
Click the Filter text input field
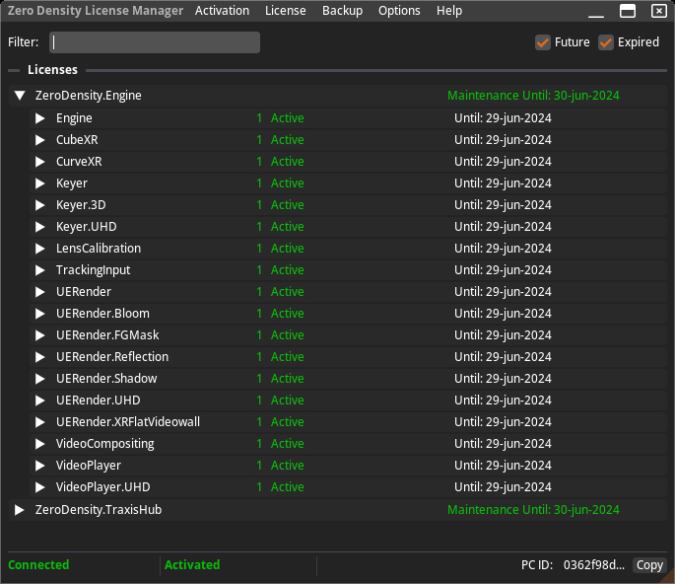point(155,42)
